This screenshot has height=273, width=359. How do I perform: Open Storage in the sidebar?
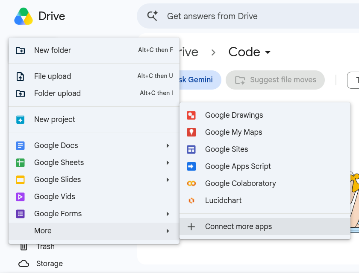50,264
